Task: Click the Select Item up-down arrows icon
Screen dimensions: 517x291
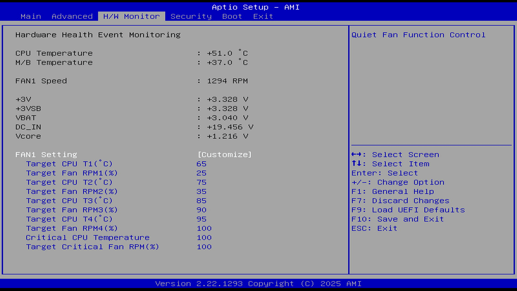Action: click(356, 164)
